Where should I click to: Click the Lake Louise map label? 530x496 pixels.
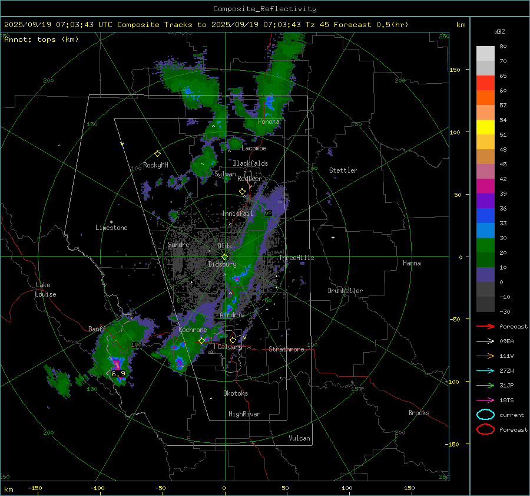45,290
